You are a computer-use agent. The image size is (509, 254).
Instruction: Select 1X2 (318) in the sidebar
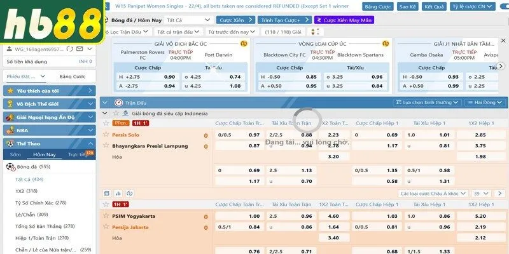[x=27, y=191]
